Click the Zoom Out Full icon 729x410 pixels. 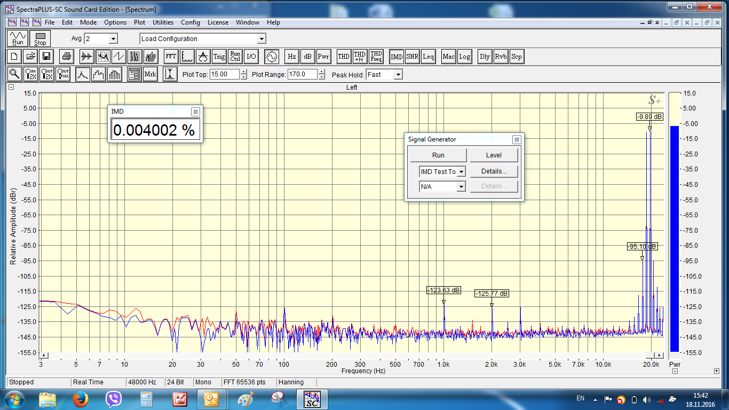coord(64,75)
